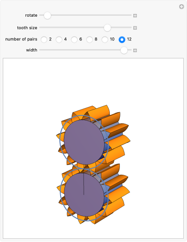Click the 'width' label
The image size is (187, 242).
31,50
